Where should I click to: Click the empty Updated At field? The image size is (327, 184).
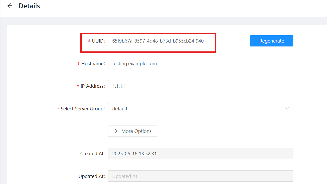coord(200,176)
